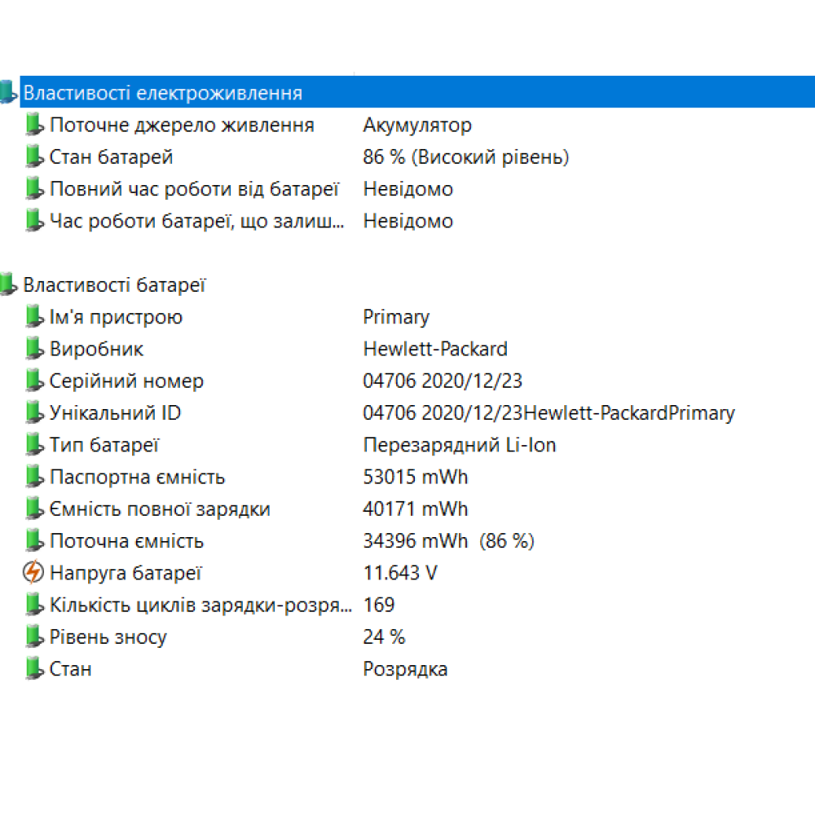Viewport: 815px width, 815px height.
Task: Select the Властивості електроживлення header row
Action: [163, 93]
